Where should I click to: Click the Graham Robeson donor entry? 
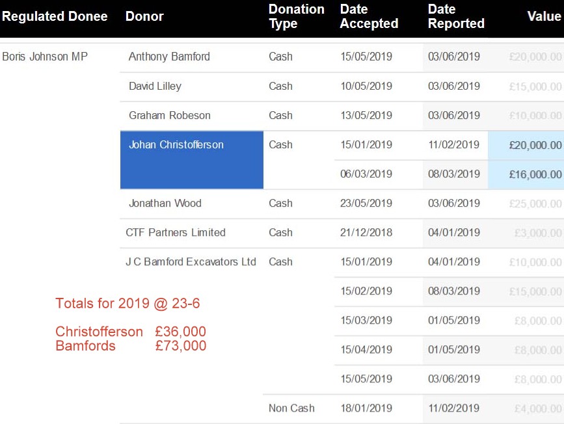[x=169, y=116]
